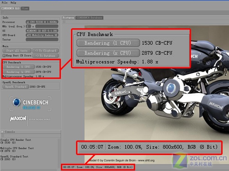This screenshot has width=229, height=171.
Task: Click the MAXON logo in left panel
Action: [x=18, y=119]
